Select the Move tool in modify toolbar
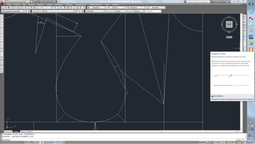 pos(245,31)
